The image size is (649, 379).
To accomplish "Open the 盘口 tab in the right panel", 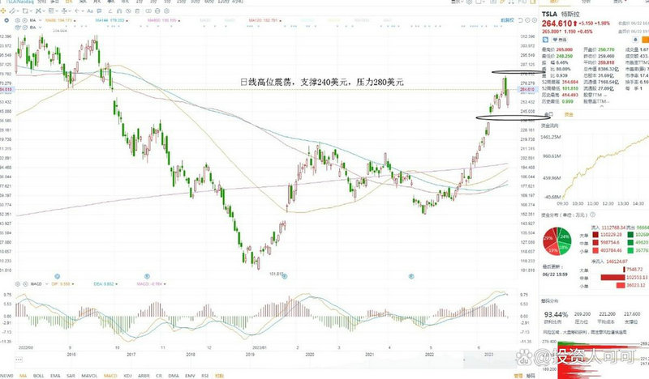I will pos(548,115).
